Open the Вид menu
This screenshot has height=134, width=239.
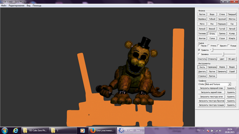point(28,6)
